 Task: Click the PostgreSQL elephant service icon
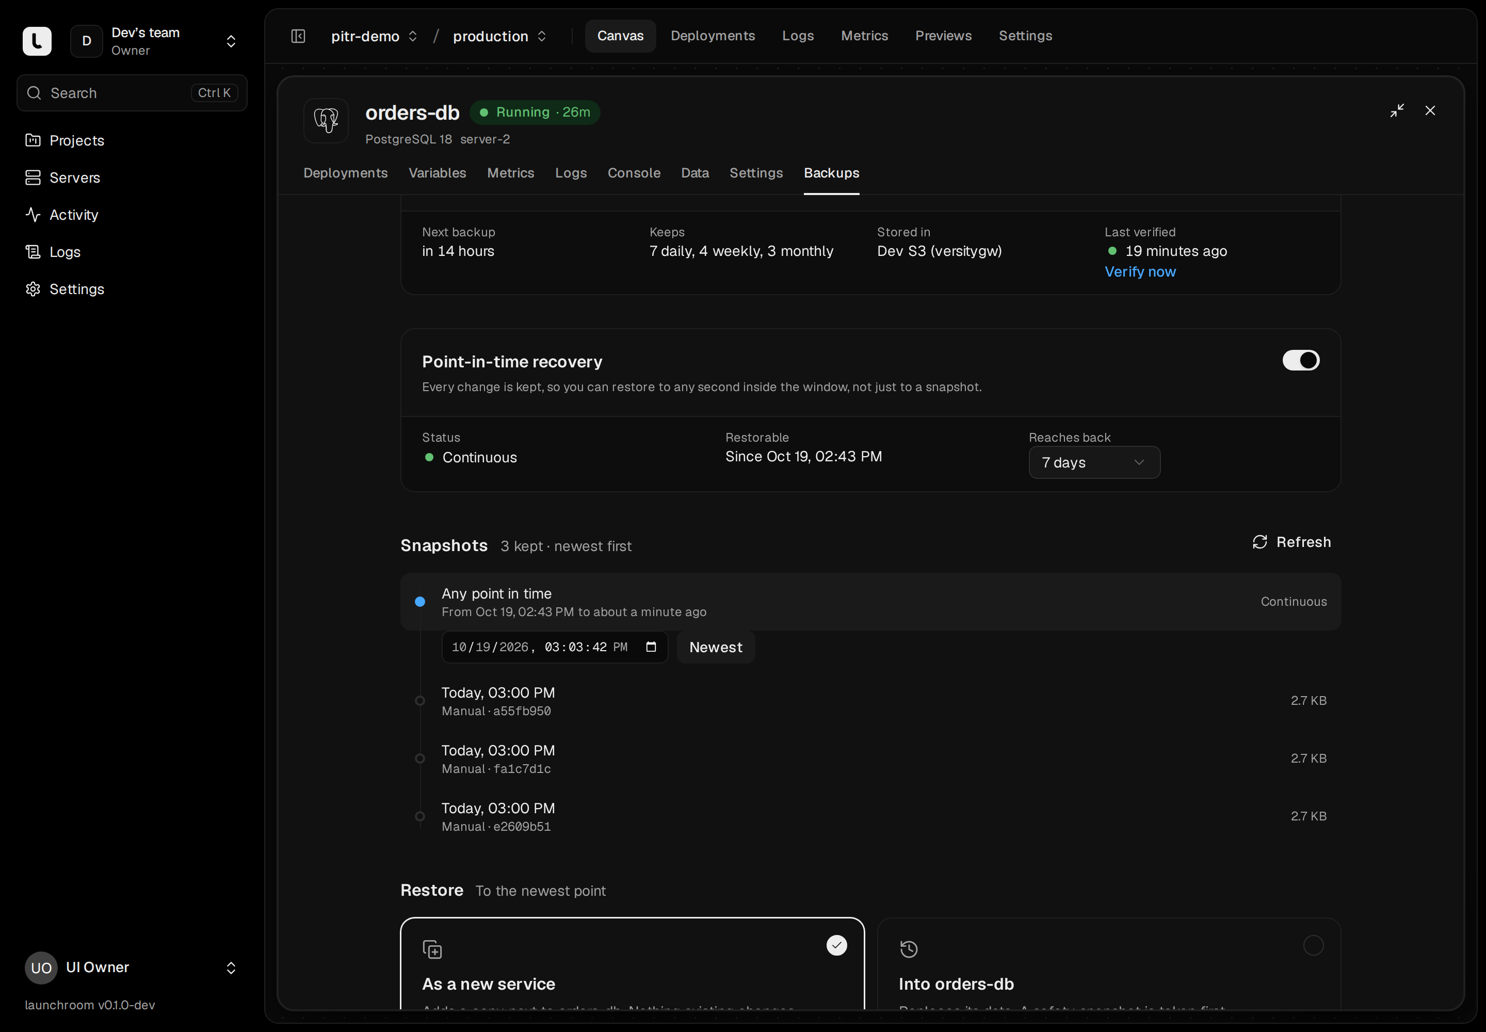[326, 121]
